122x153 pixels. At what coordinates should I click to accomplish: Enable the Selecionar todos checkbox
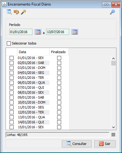(x=9, y=43)
